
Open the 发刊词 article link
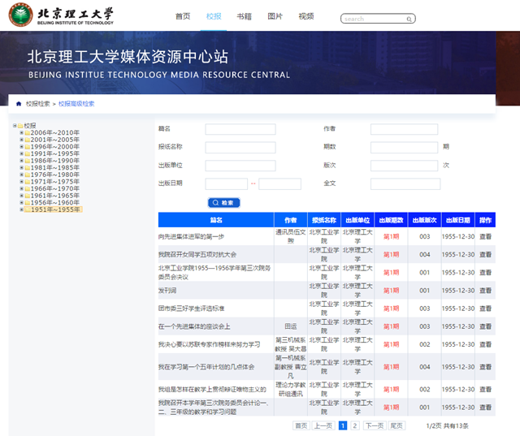click(167, 290)
